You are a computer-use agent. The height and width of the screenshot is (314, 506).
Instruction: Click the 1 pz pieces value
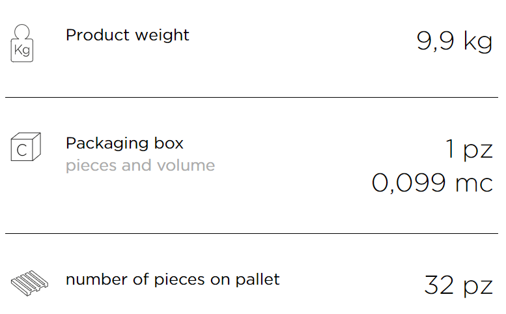click(x=470, y=150)
